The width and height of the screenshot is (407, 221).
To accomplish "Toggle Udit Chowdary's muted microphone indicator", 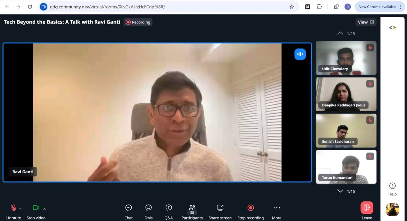I will [x=370, y=47].
